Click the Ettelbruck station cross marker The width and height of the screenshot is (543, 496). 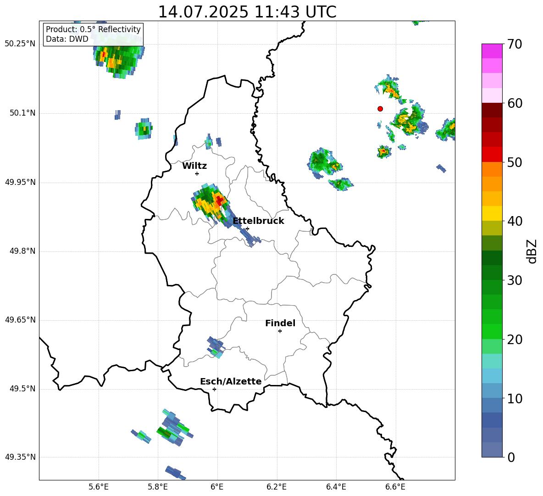coord(247,228)
